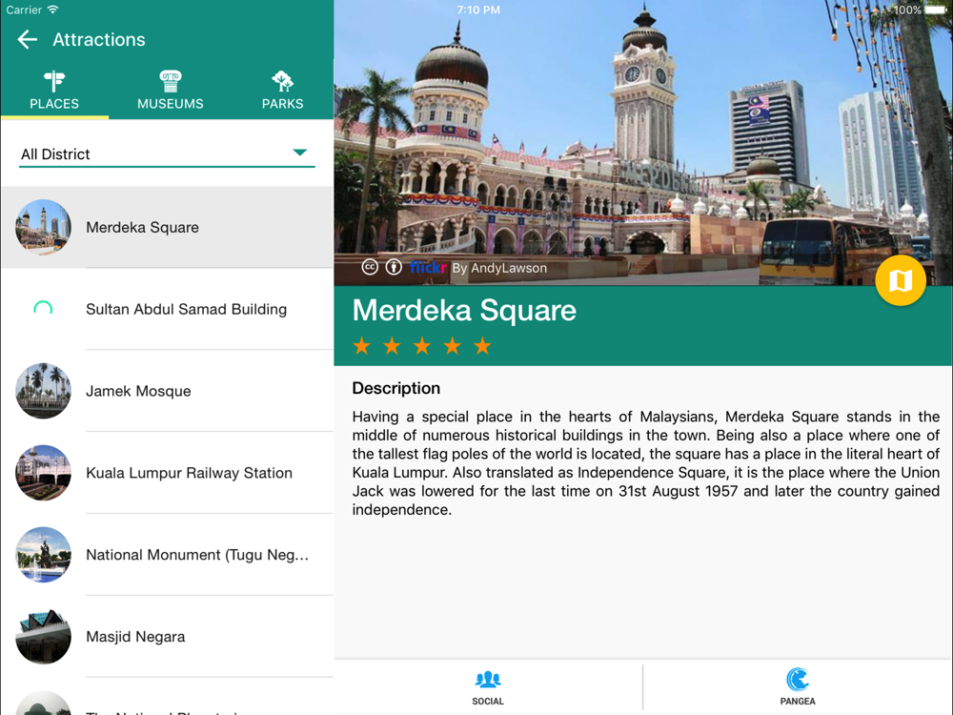This screenshot has height=715, width=953.
Task: Select the Parks tree icon
Action: click(x=283, y=81)
